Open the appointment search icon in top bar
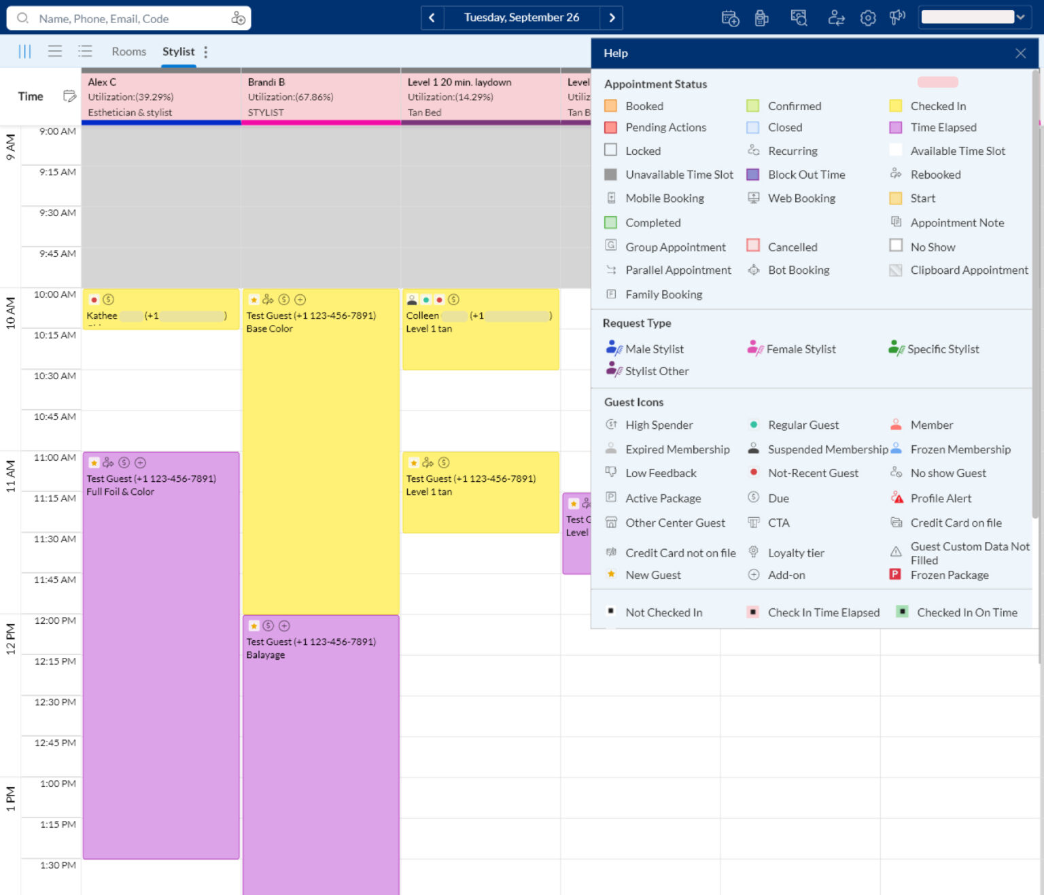Image resolution: width=1044 pixels, height=895 pixels. 799,18
